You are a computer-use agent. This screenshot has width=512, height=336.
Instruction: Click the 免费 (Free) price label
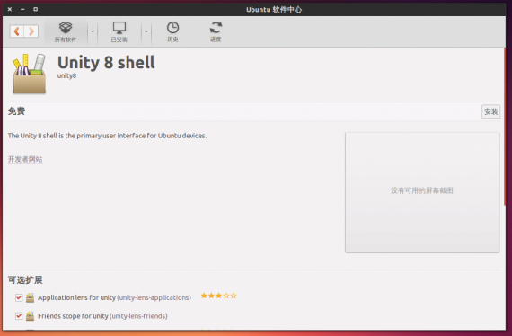[x=16, y=111]
